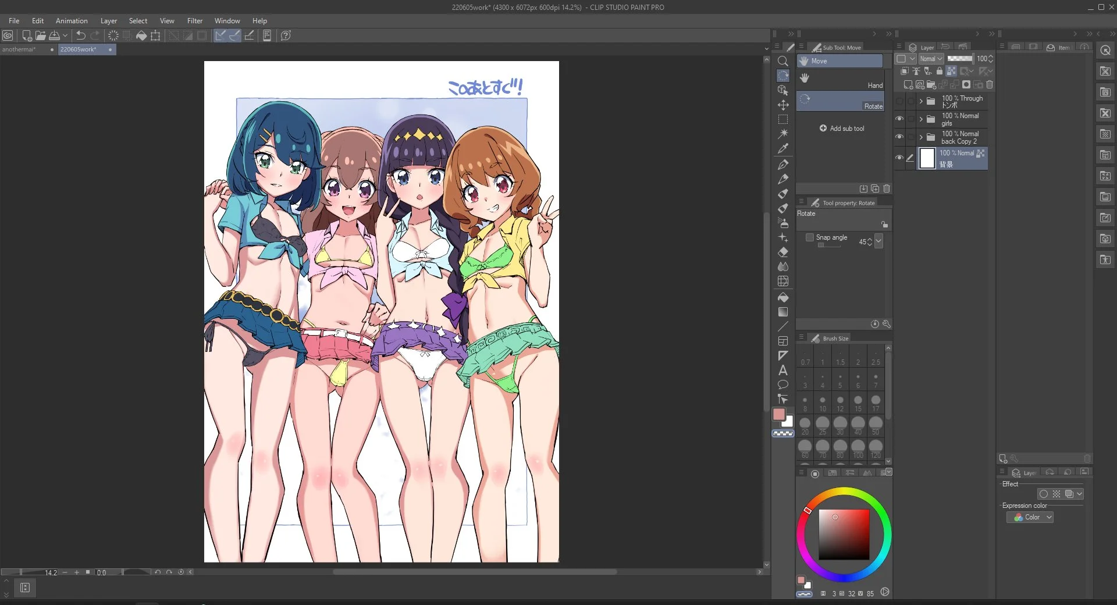Open the save options dropdown arrow
This screenshot has height=605, width=1117.
(x=65, y=35)
